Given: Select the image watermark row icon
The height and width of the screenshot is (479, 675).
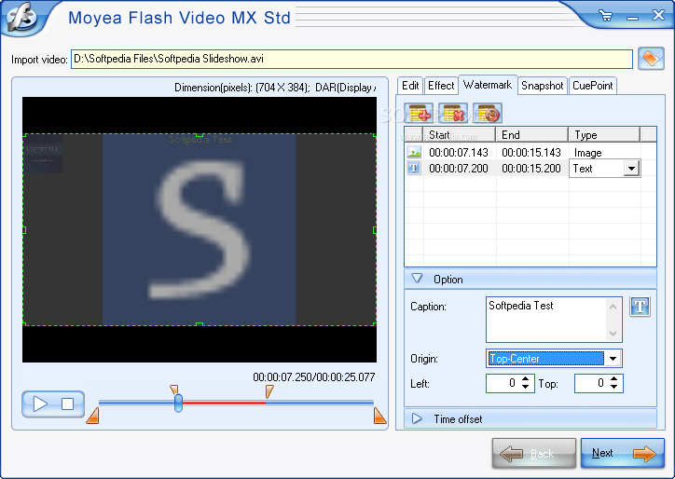Looking at the screenshot, I should pos(414,152).
